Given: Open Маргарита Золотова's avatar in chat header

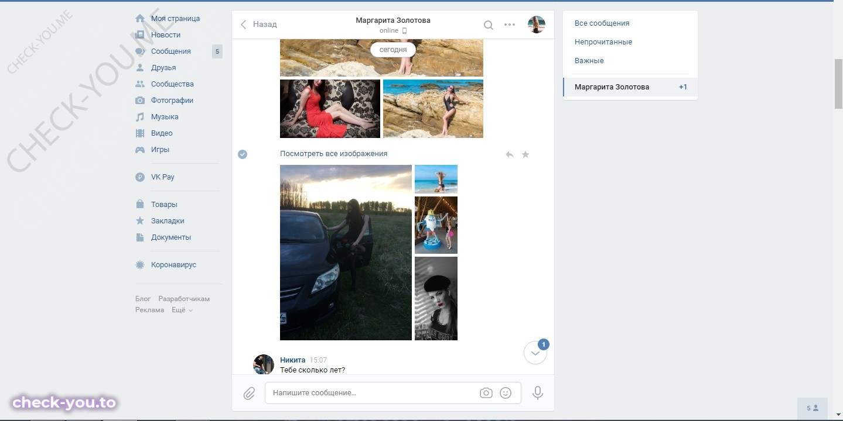Looking at the screenshot, I should pyautogui.click(x=537, y=25).
